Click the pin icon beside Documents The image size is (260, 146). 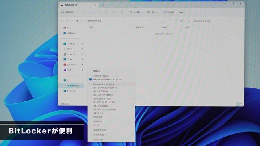pyautogui.click(x=82, y=54)
